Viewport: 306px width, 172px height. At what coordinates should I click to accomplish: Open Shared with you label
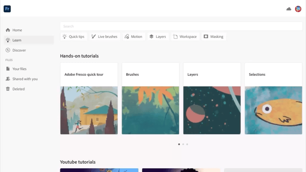coord(25,79)
